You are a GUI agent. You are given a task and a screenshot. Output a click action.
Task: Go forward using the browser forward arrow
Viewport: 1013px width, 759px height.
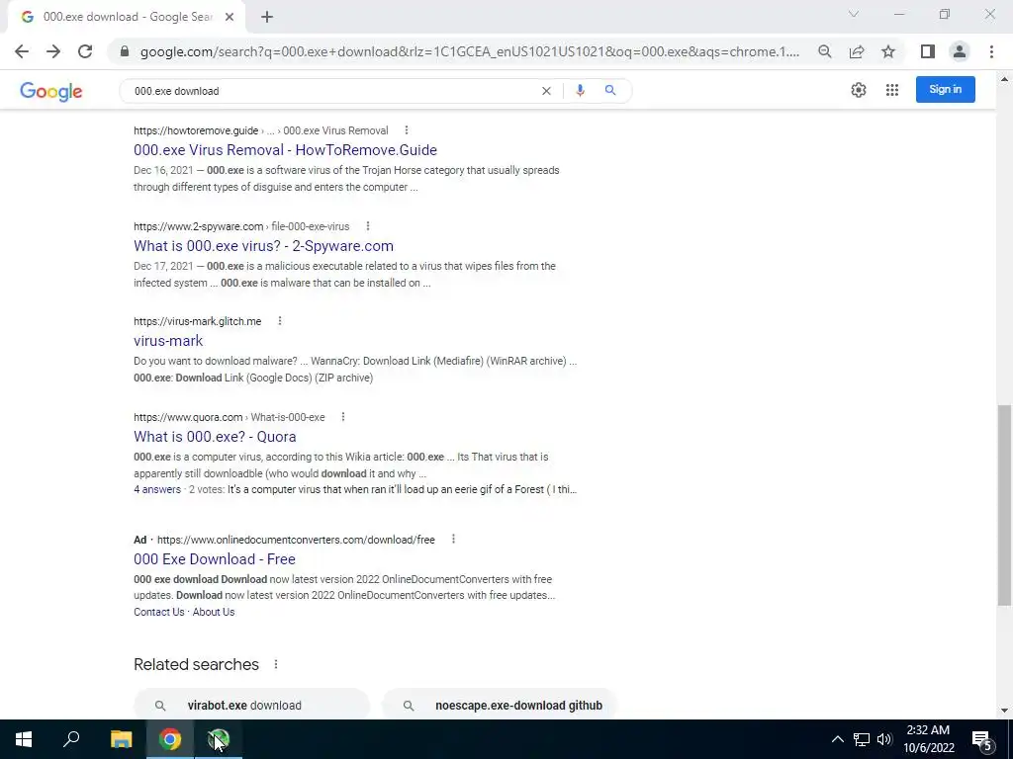(53, 51)
